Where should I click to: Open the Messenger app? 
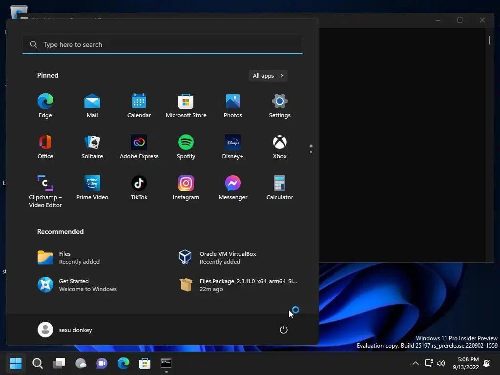coord(233,188)
